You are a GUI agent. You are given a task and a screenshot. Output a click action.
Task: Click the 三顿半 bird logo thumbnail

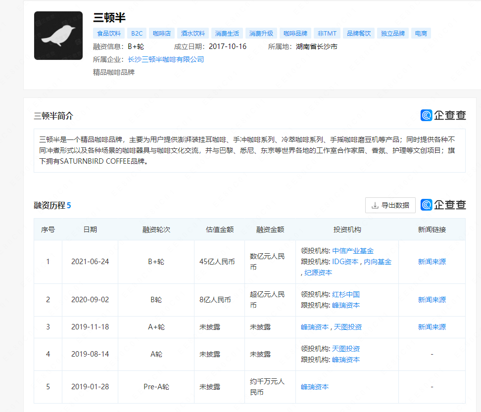(x=58, y=35)
